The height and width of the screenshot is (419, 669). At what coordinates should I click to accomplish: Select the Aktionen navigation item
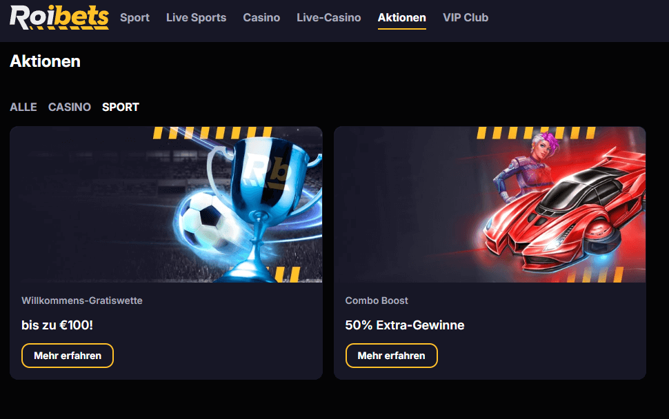point(402,17)
